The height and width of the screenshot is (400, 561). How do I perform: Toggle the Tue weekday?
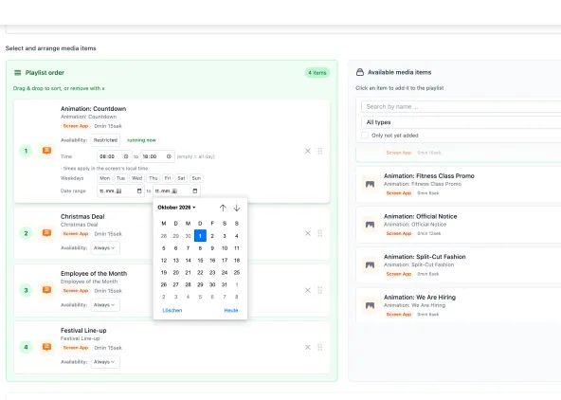(121, 178)
